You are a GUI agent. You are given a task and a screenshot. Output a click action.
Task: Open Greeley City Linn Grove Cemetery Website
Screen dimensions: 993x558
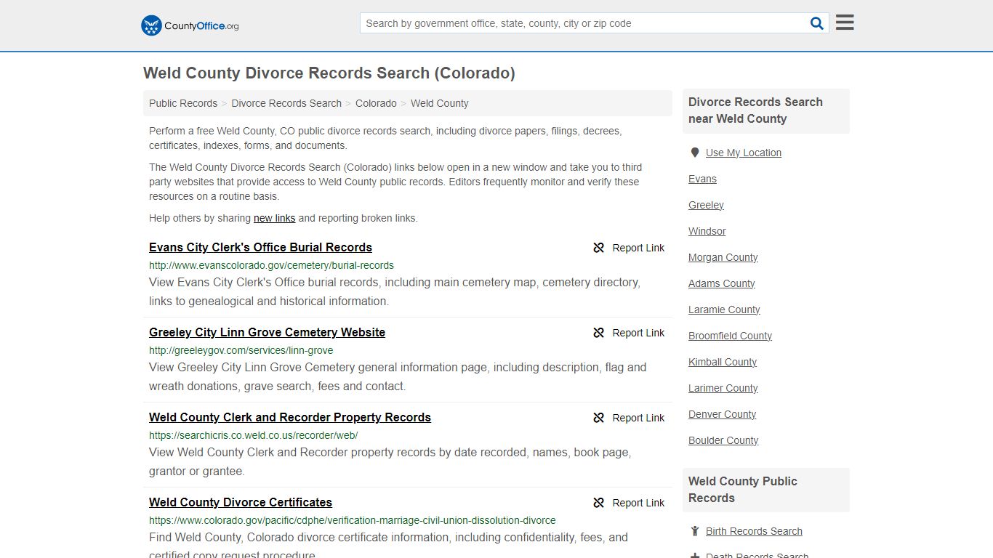(x=267, y=332)
